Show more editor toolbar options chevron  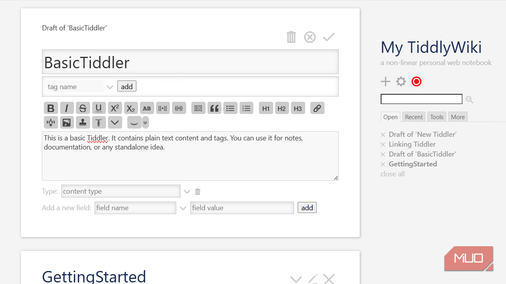click(115, 122)
